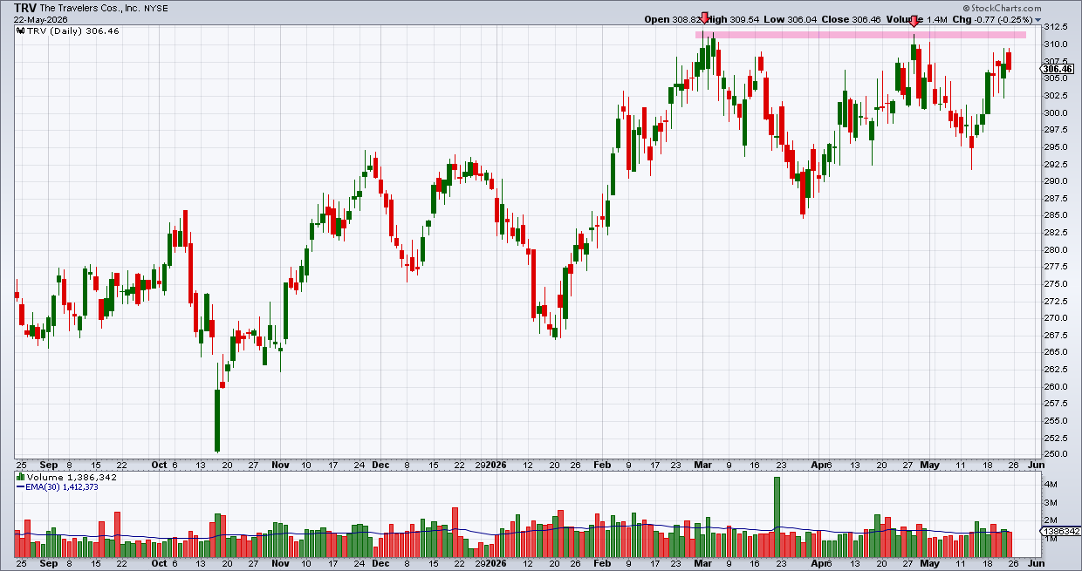This screenshot has width=1082, height=571.
Task: Click the green bars icon beside Volume legend
Action: click(22, 478)
